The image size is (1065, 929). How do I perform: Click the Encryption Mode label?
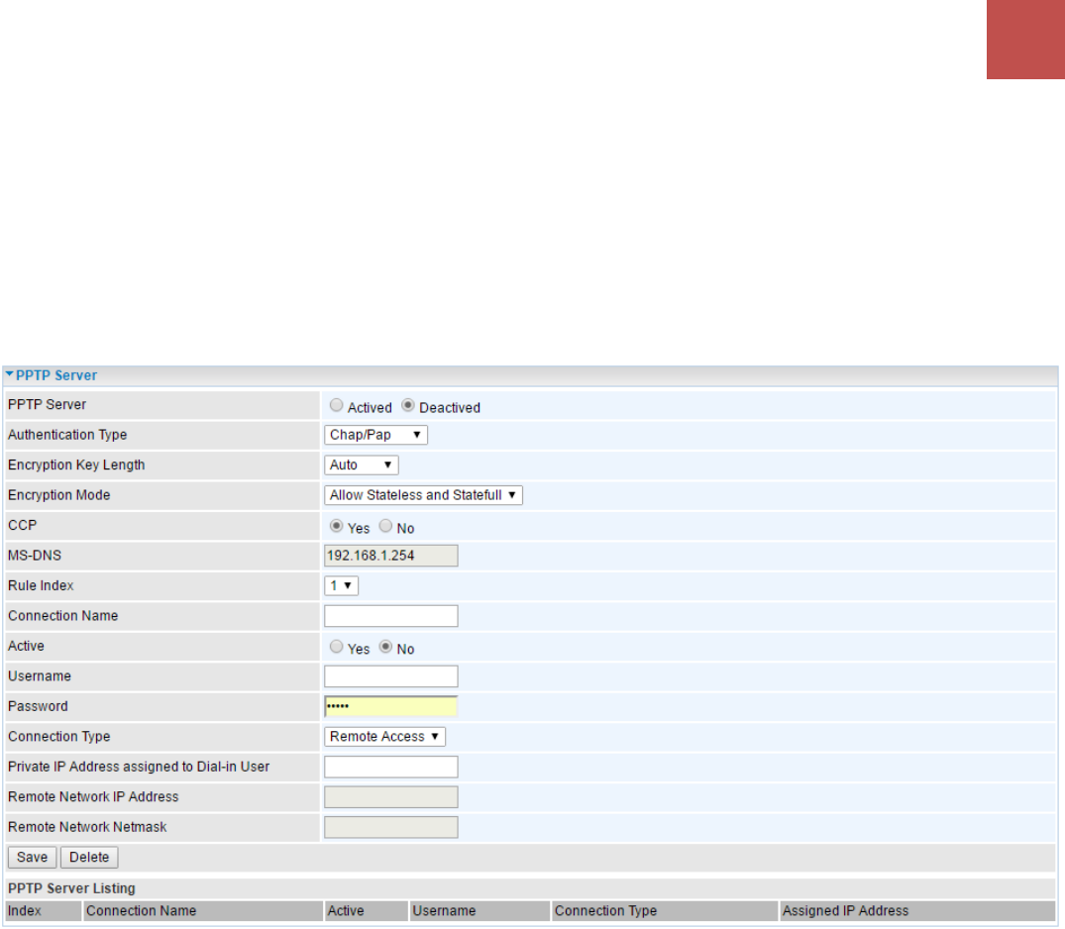coord(59,495)
